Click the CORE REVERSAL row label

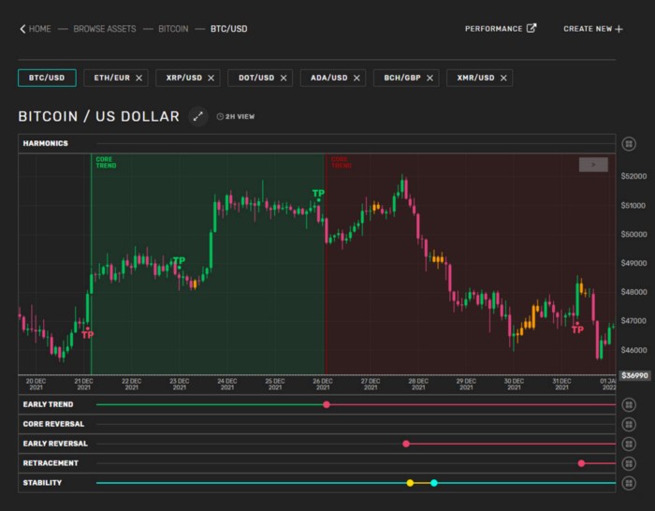(x=53, y=424)
